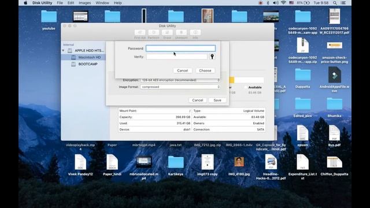Screen dimensions: 370x208
Task: Collapse the APPLE HDD disclosure triangle
Action: pyautogui.click(x=63, y=50)
